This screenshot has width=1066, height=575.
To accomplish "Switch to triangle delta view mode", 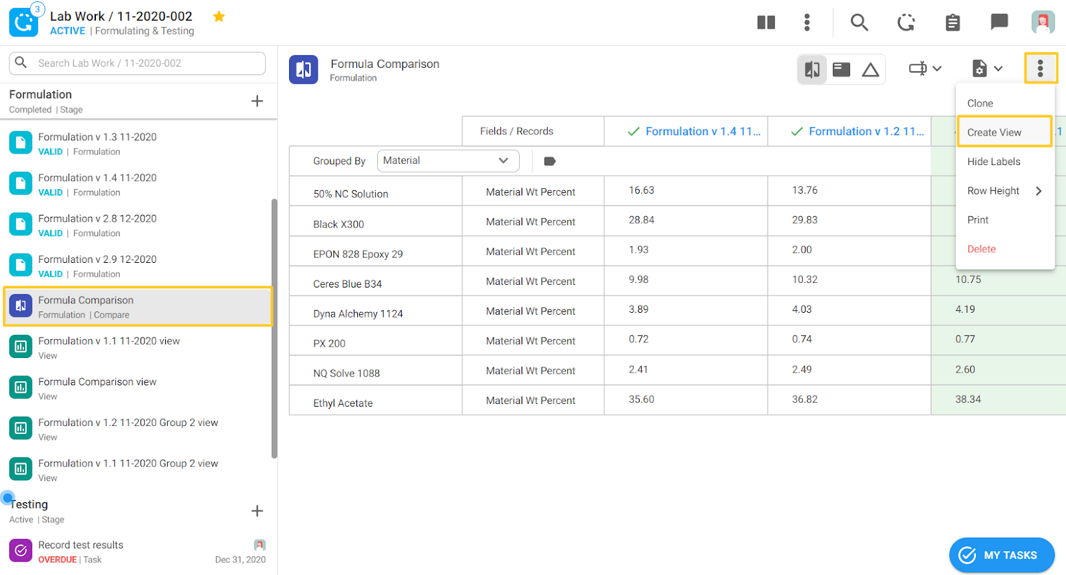I will click(870, 69).
